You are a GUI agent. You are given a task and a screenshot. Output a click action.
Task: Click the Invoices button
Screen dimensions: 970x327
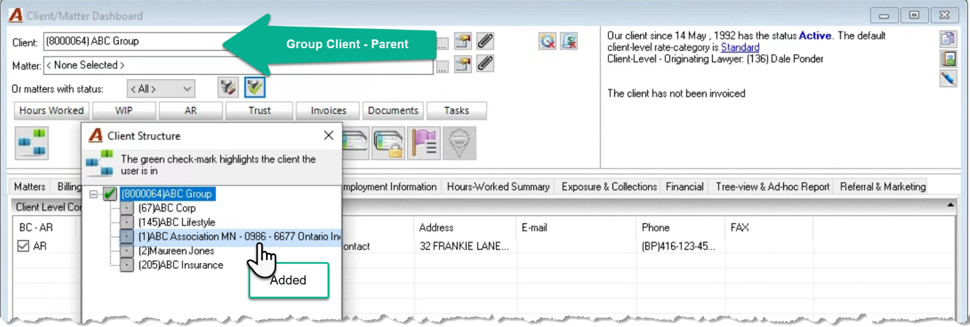(x=328, y=111)
